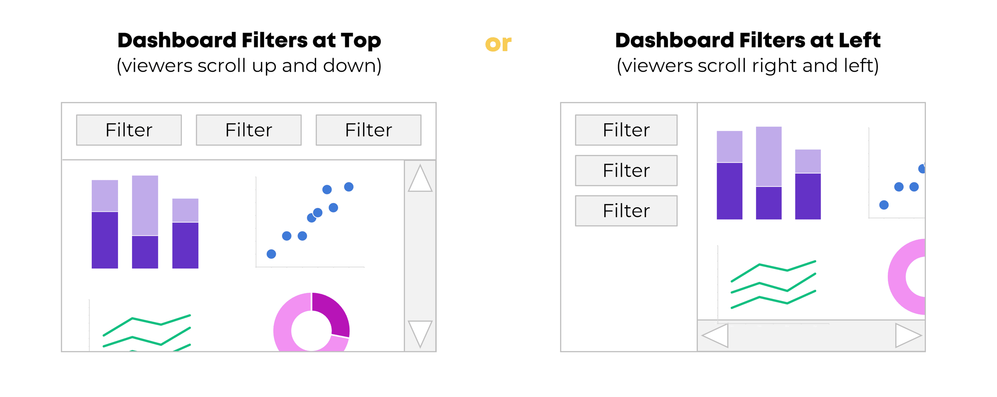Click the middle Filter button in left sidebar

point(626,170)
